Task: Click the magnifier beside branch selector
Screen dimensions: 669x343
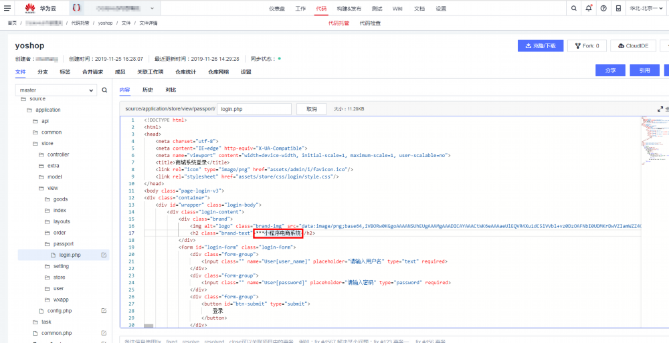Action: coord(104,90)
